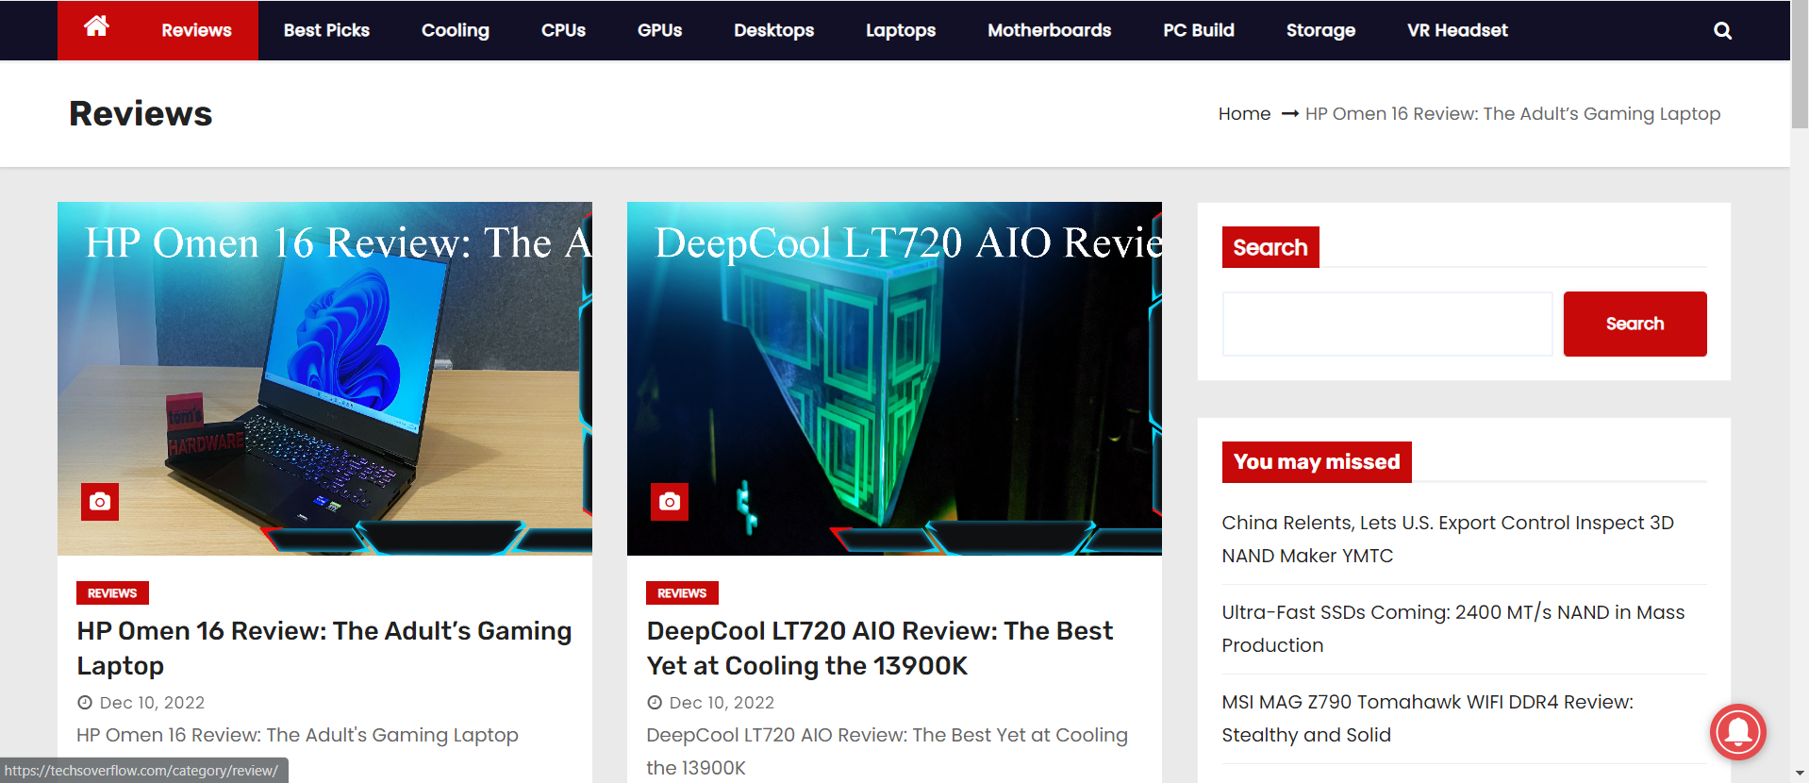Image resolution: width=1809 pixels, height=783 pixels.
Task: Open the Laptops menu item
Action: pyautogui.click(x=901, y=30)
